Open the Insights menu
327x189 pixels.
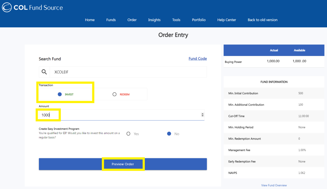(154, 20)
